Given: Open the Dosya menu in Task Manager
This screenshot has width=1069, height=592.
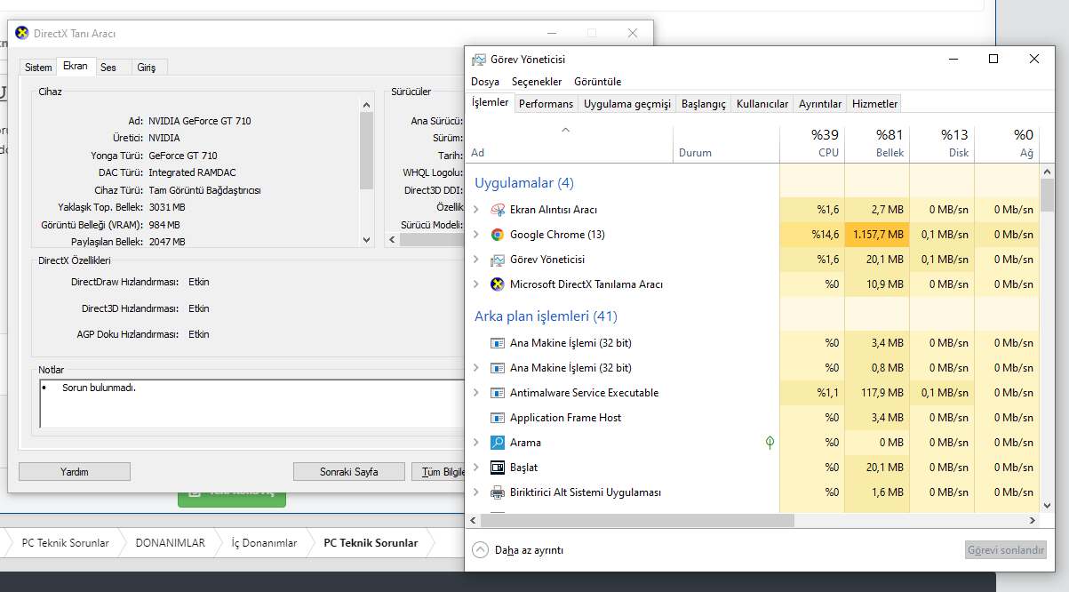Looking at the screenshot, I should click(x=485, y=82).
